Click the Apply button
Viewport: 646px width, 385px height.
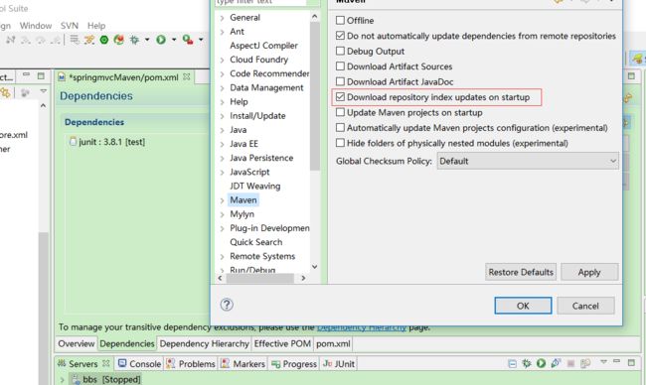tap(589, 272)
